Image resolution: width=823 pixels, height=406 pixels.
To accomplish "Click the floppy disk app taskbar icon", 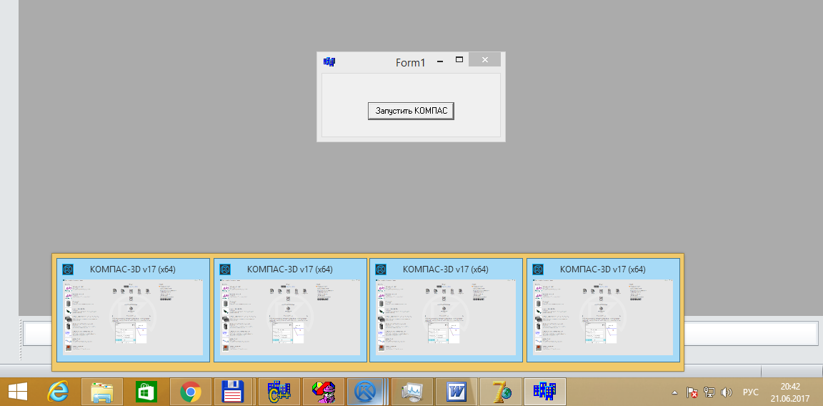I will click(234, 392).
